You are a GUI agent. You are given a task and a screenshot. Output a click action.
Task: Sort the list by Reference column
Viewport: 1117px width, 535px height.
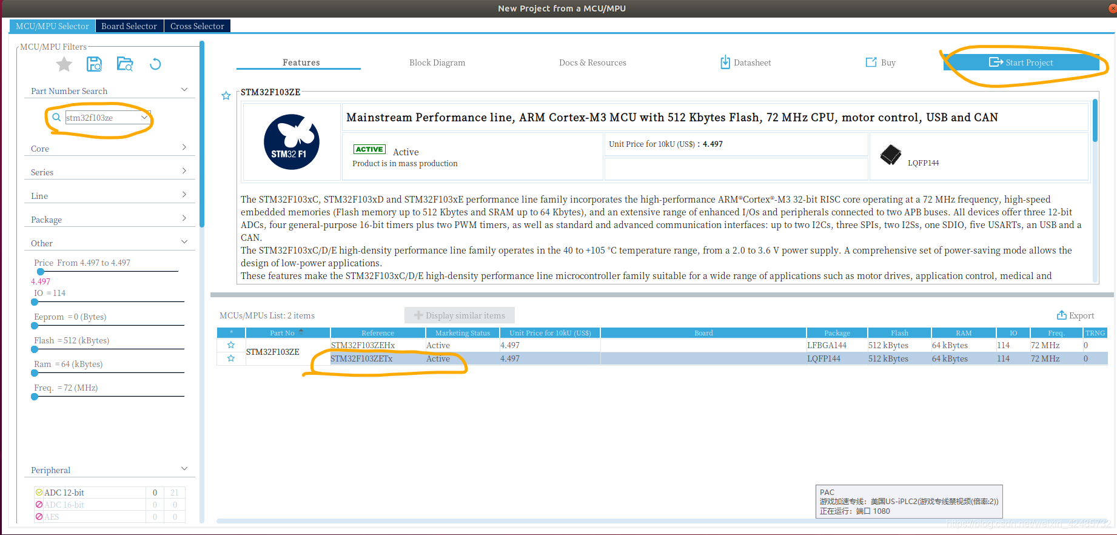pos(378,333)
